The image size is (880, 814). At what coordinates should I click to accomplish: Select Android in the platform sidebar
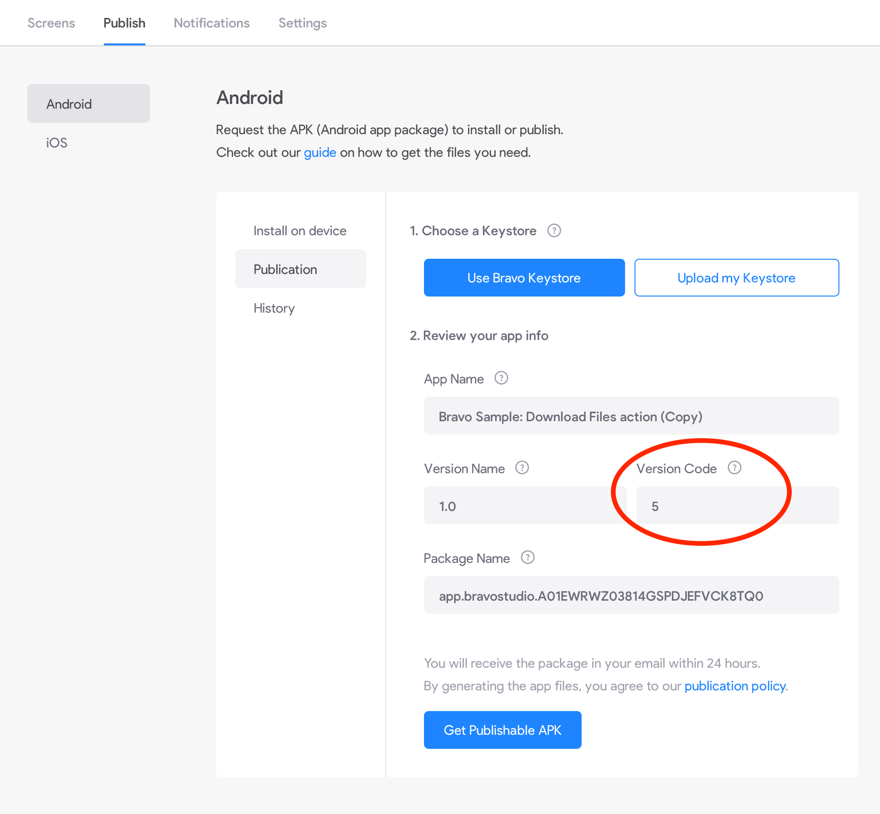click(x=89, y=103)
